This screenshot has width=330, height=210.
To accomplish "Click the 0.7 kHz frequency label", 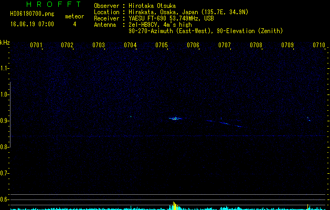I will click(4, 173).
